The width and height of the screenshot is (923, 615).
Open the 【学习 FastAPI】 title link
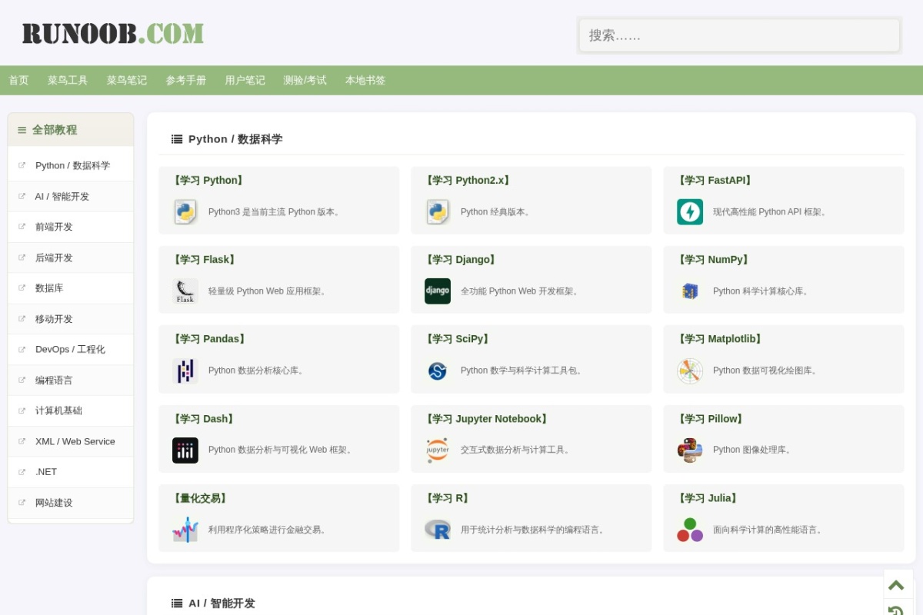715,181
